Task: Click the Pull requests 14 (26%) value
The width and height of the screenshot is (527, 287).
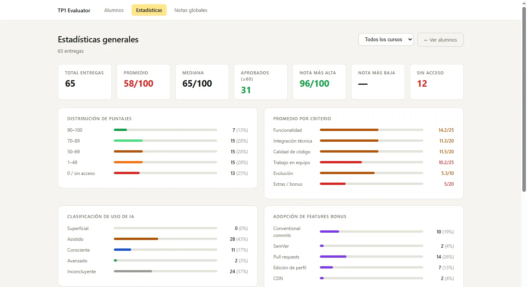Action: click(x=445, y=257)
